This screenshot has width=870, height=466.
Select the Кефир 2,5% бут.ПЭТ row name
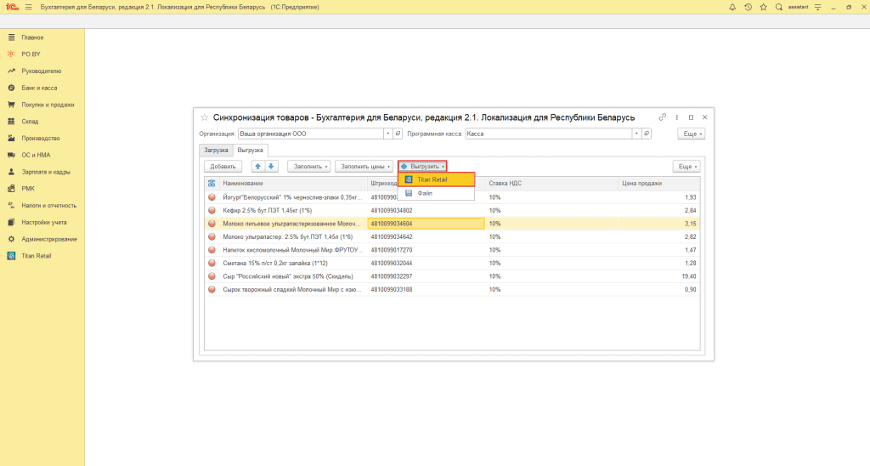point(267,211)
